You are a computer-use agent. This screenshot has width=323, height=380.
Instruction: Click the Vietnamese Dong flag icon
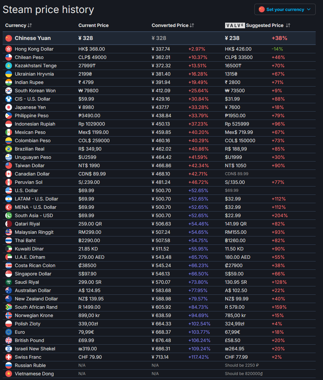pyautogui.click(x=9, y=374)
